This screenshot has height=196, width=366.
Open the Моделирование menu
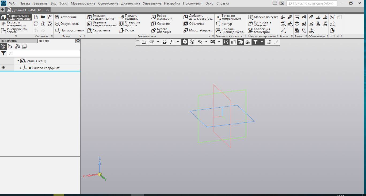(x=83, y=3)
